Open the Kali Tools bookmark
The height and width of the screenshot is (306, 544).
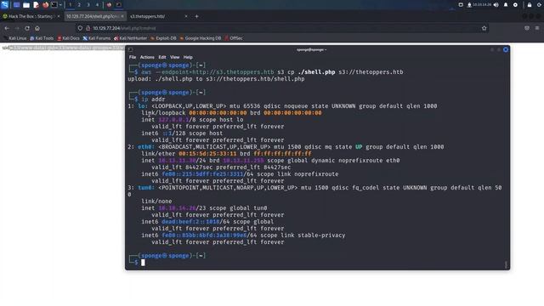click(x=42, y=38)
